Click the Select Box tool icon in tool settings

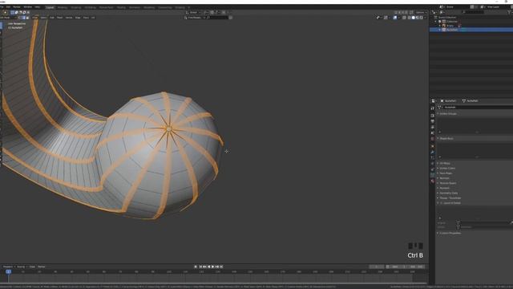click(6, 13)
